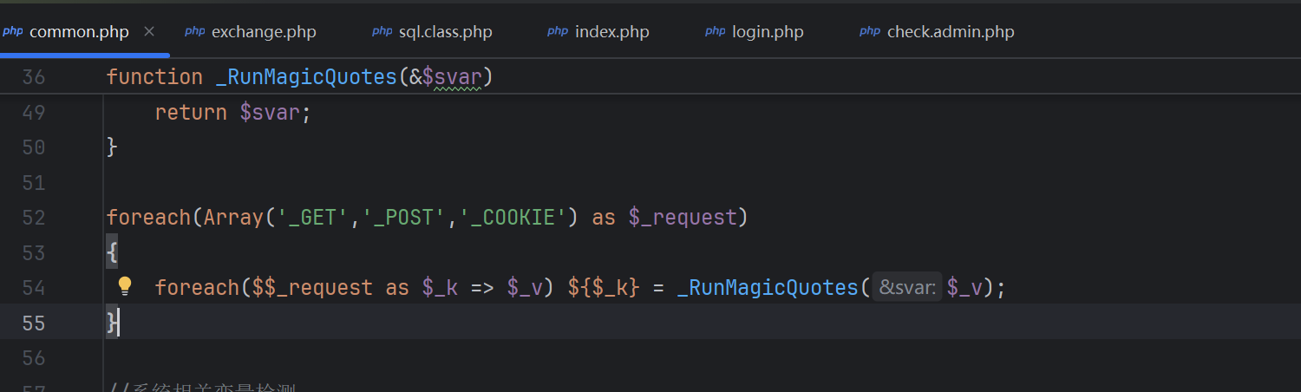
Task: Click the PHP file icon on login.php tab
Action: coord(715,31)
